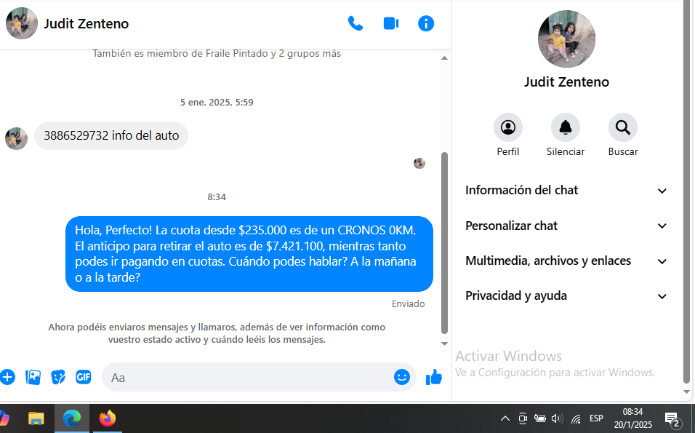Click Judit Zenteno's large profile picture

click(566, 39)
